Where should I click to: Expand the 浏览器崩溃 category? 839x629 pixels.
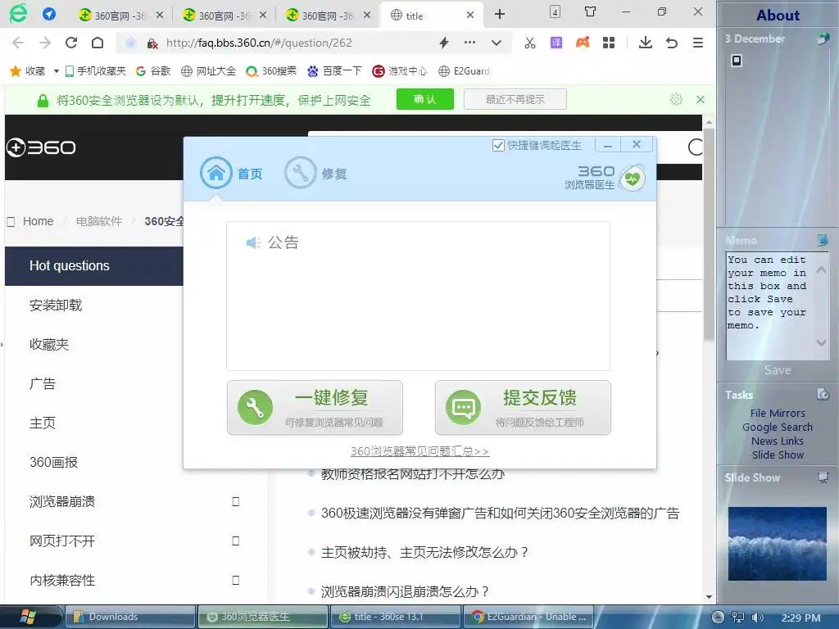coord(235,502)
